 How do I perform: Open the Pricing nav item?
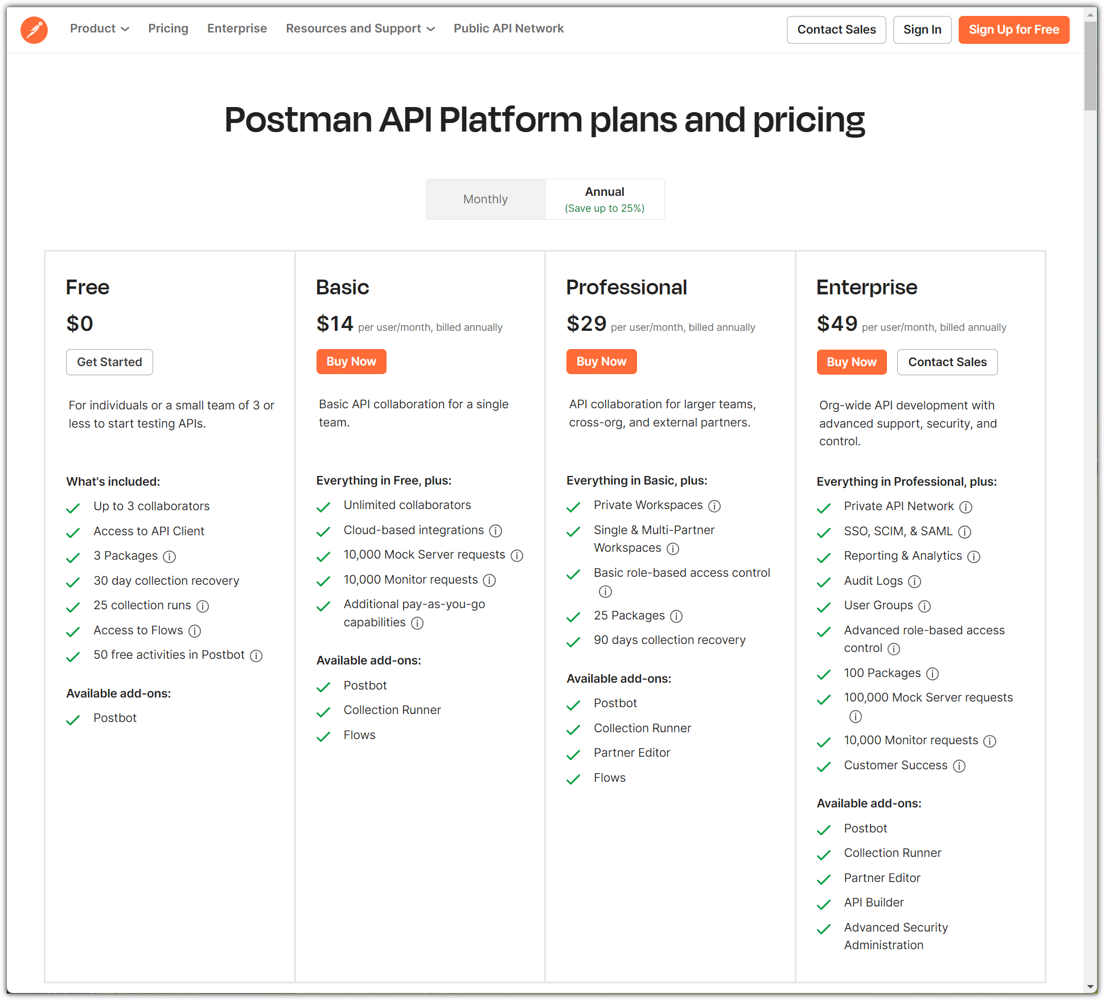click(x=168, y=28)
